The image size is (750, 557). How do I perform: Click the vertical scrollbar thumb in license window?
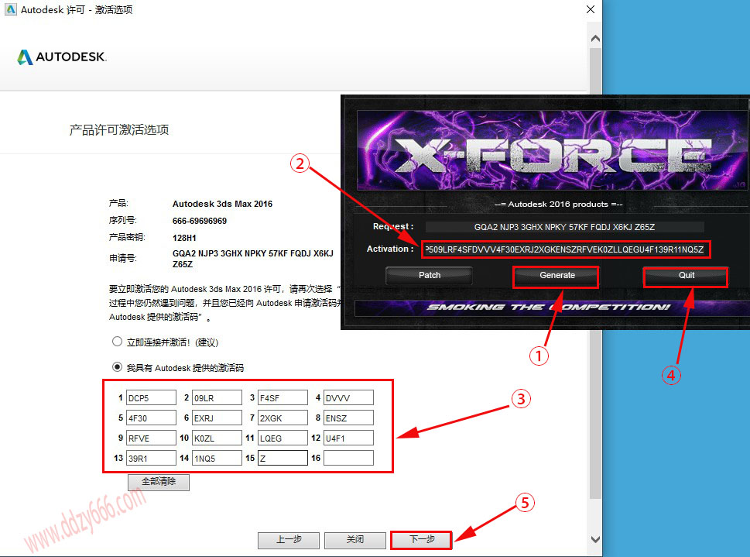595,273
